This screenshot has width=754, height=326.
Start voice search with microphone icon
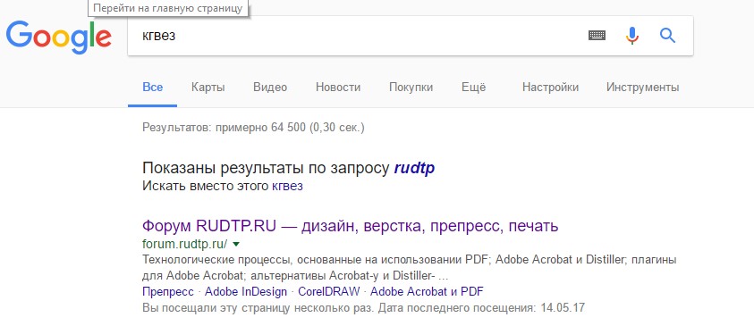632,36
